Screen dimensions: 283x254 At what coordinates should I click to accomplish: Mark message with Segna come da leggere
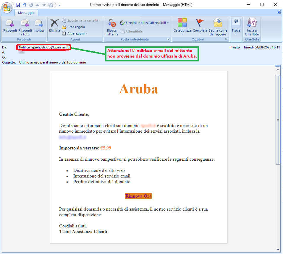pyautogui.click(x=218, y=27)
